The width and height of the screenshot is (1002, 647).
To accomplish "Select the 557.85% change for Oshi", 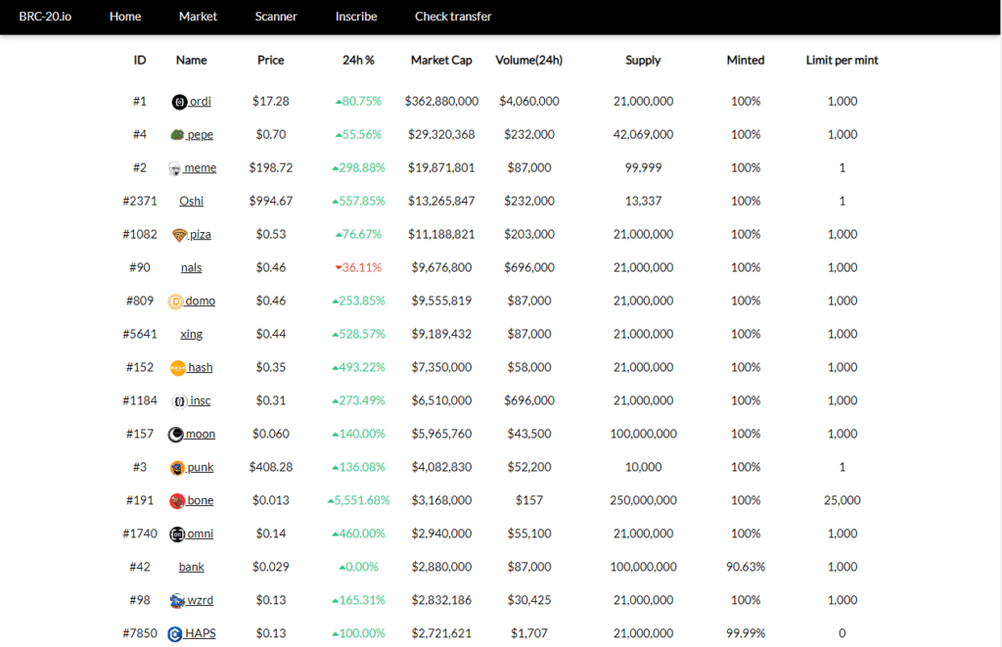I will pyautogui.click(x=358, y=201).
